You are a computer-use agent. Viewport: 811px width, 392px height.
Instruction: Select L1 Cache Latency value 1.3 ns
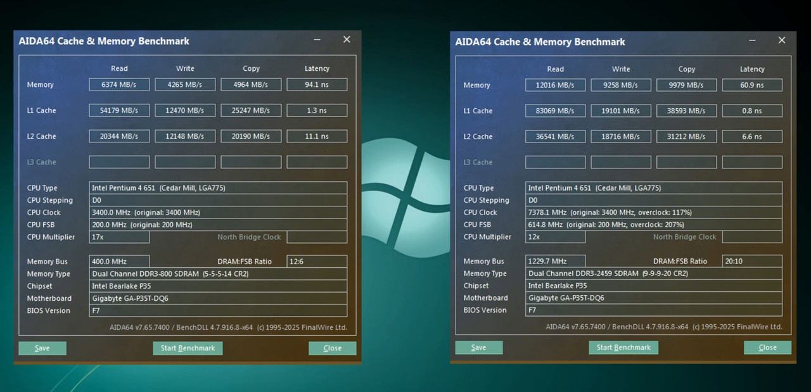coord(317,110)
